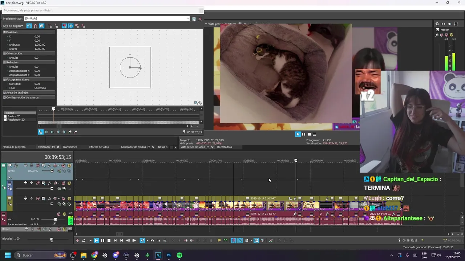Switch to Generador de medios tab
Image resolution: width=465 pixels, height=261 pixels.
[133, 147]
